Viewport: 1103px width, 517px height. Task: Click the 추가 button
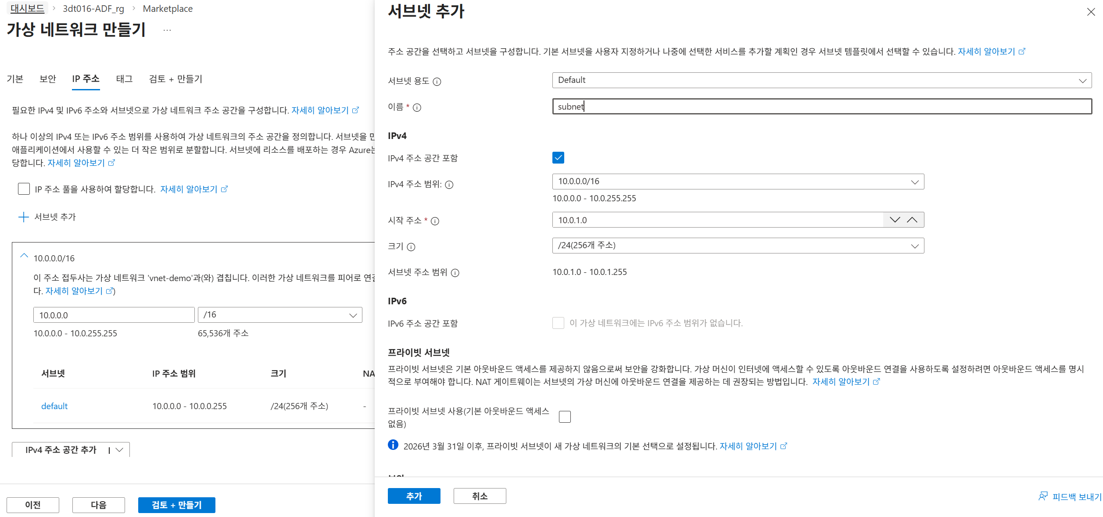[414, 496]
